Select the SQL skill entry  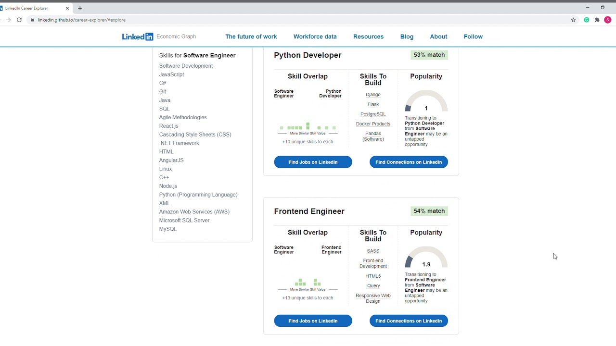tap(164, 109)
